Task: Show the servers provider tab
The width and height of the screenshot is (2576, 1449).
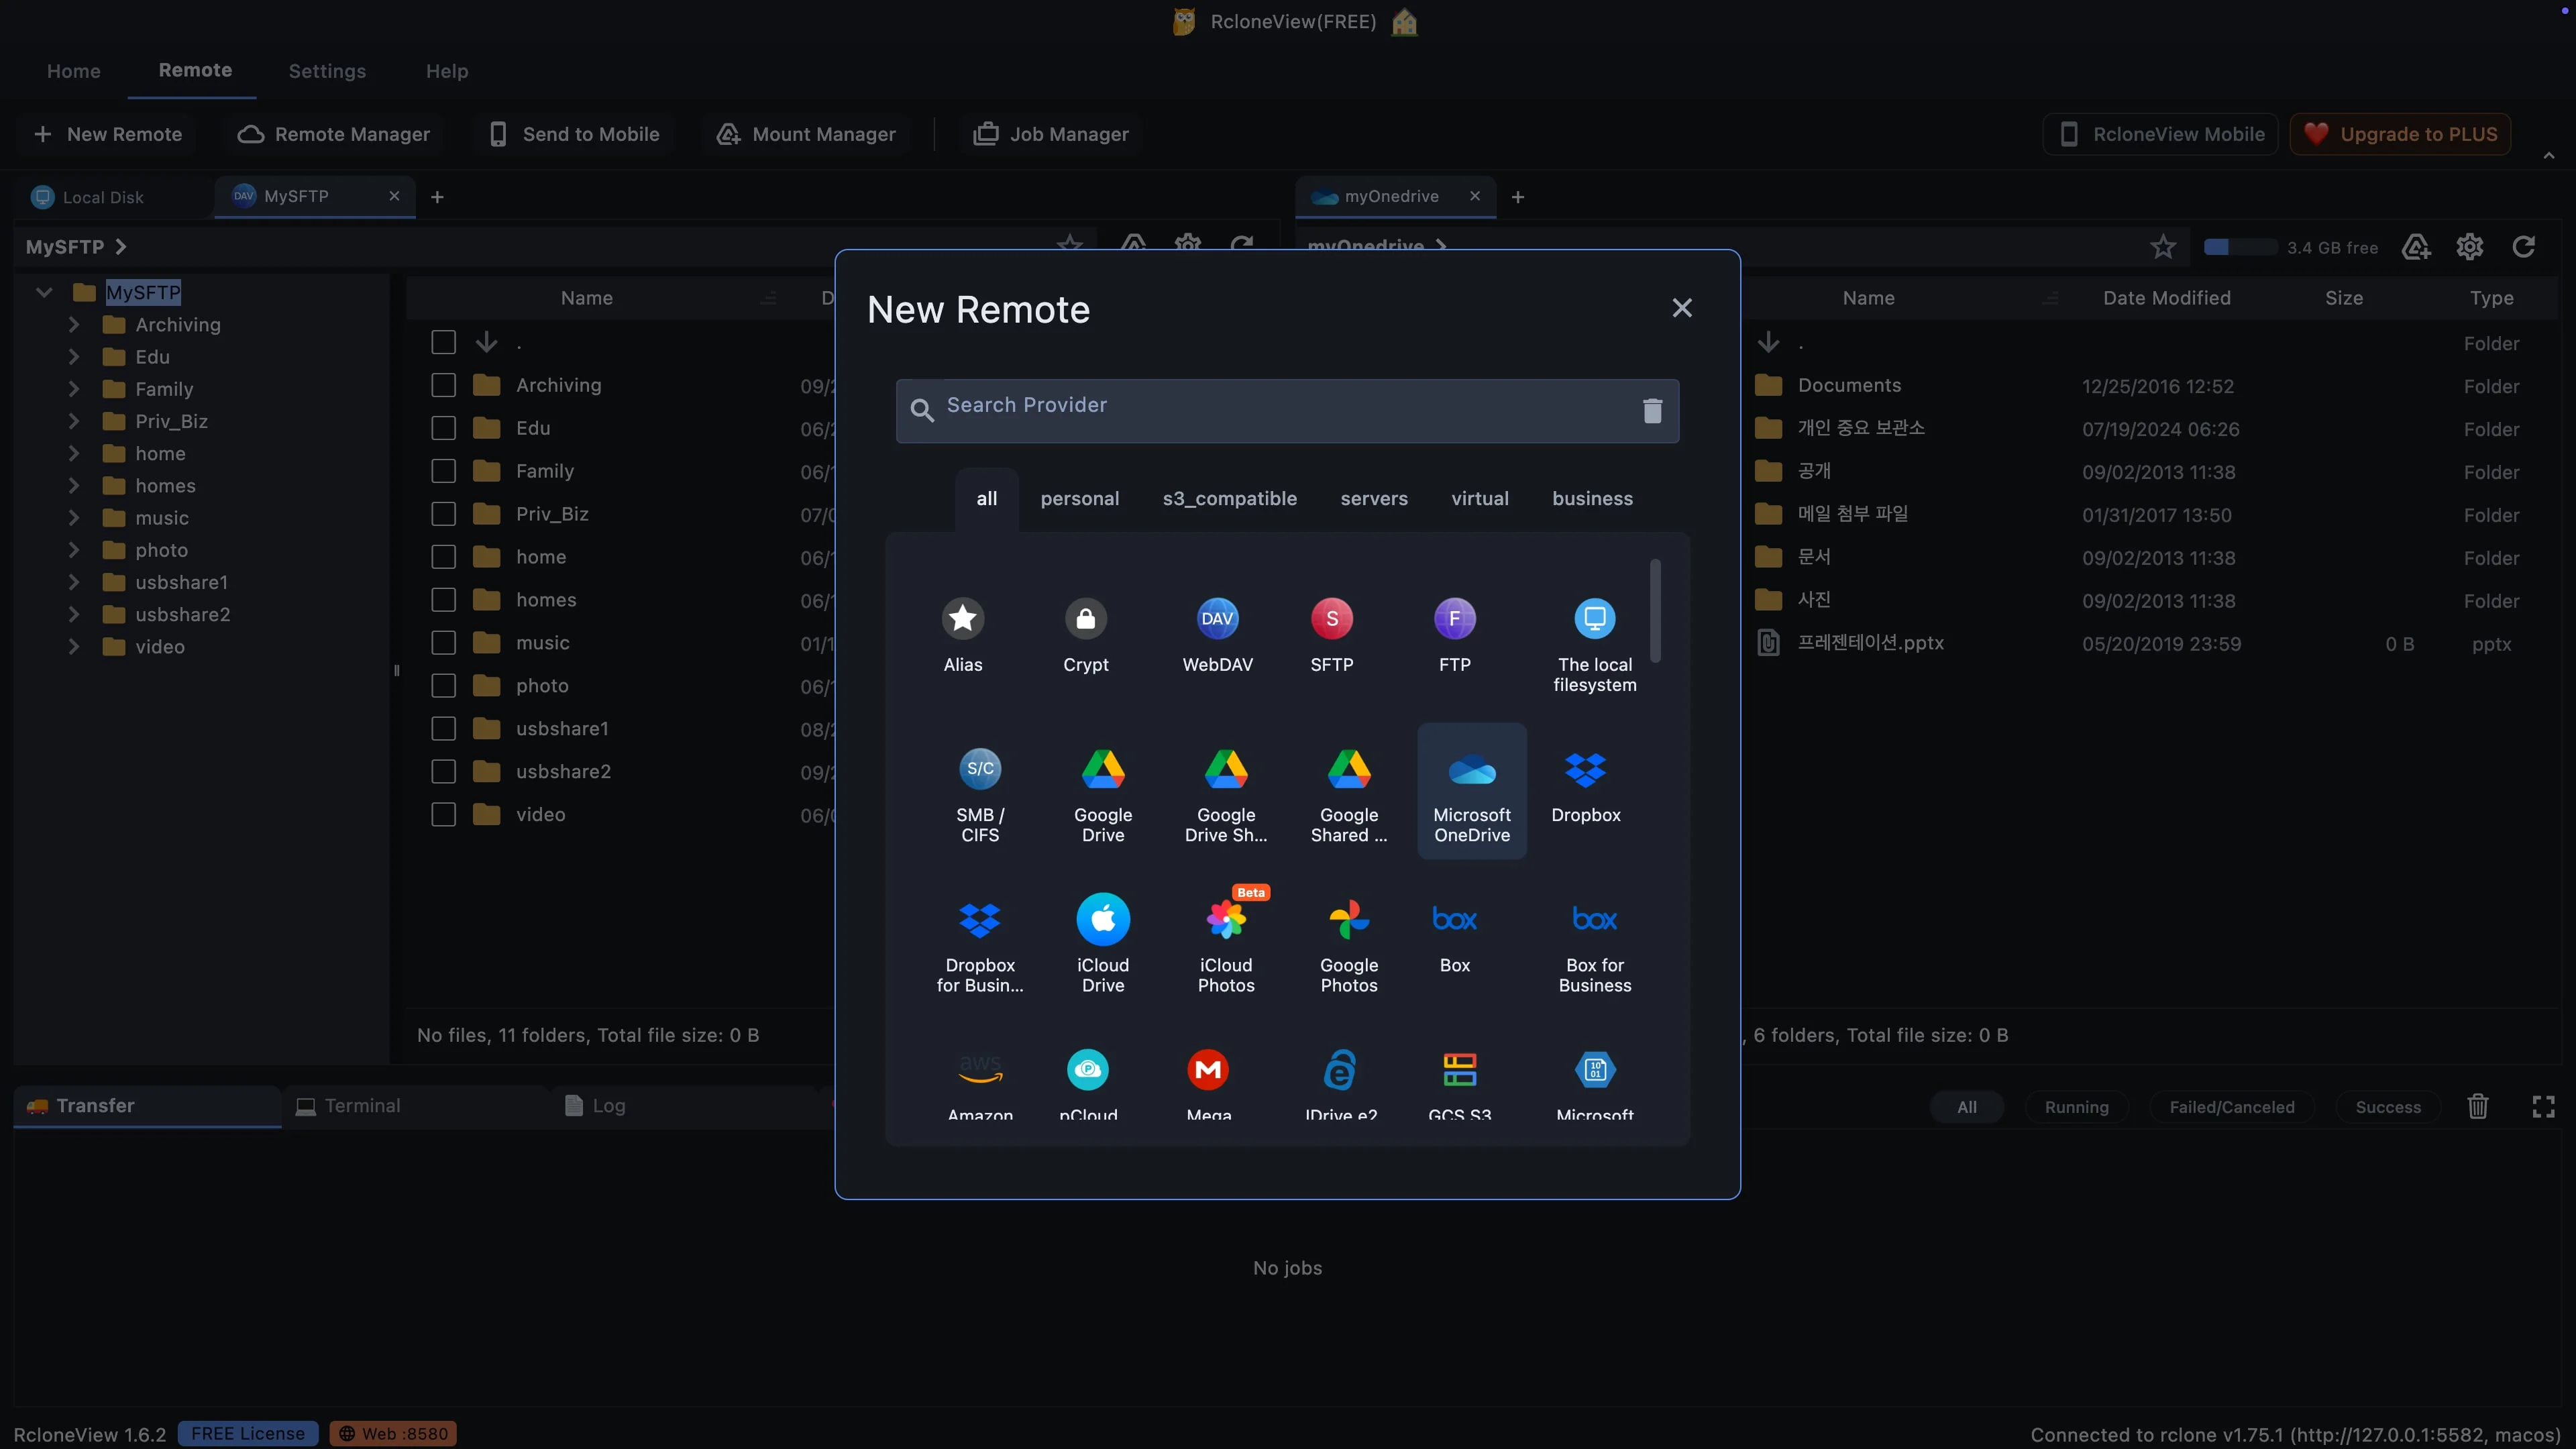Action: 1373,499
